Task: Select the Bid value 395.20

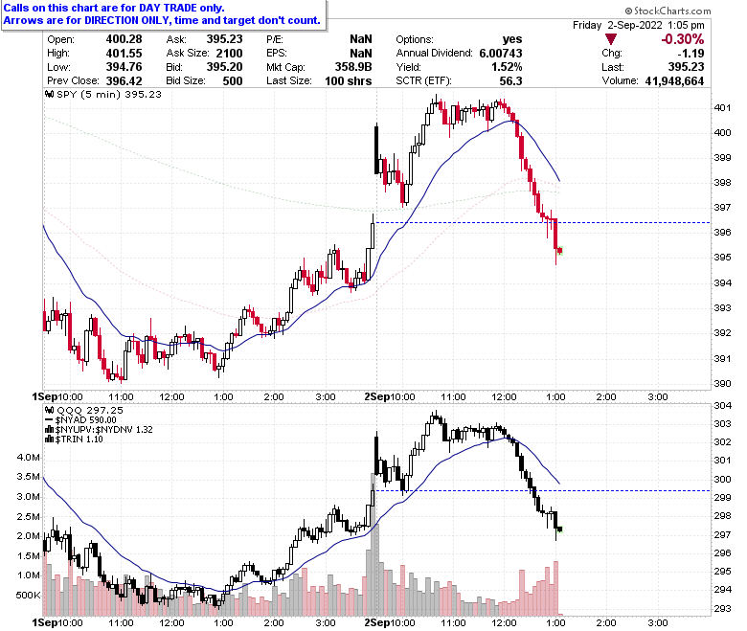Action: (x=224, y=67)
